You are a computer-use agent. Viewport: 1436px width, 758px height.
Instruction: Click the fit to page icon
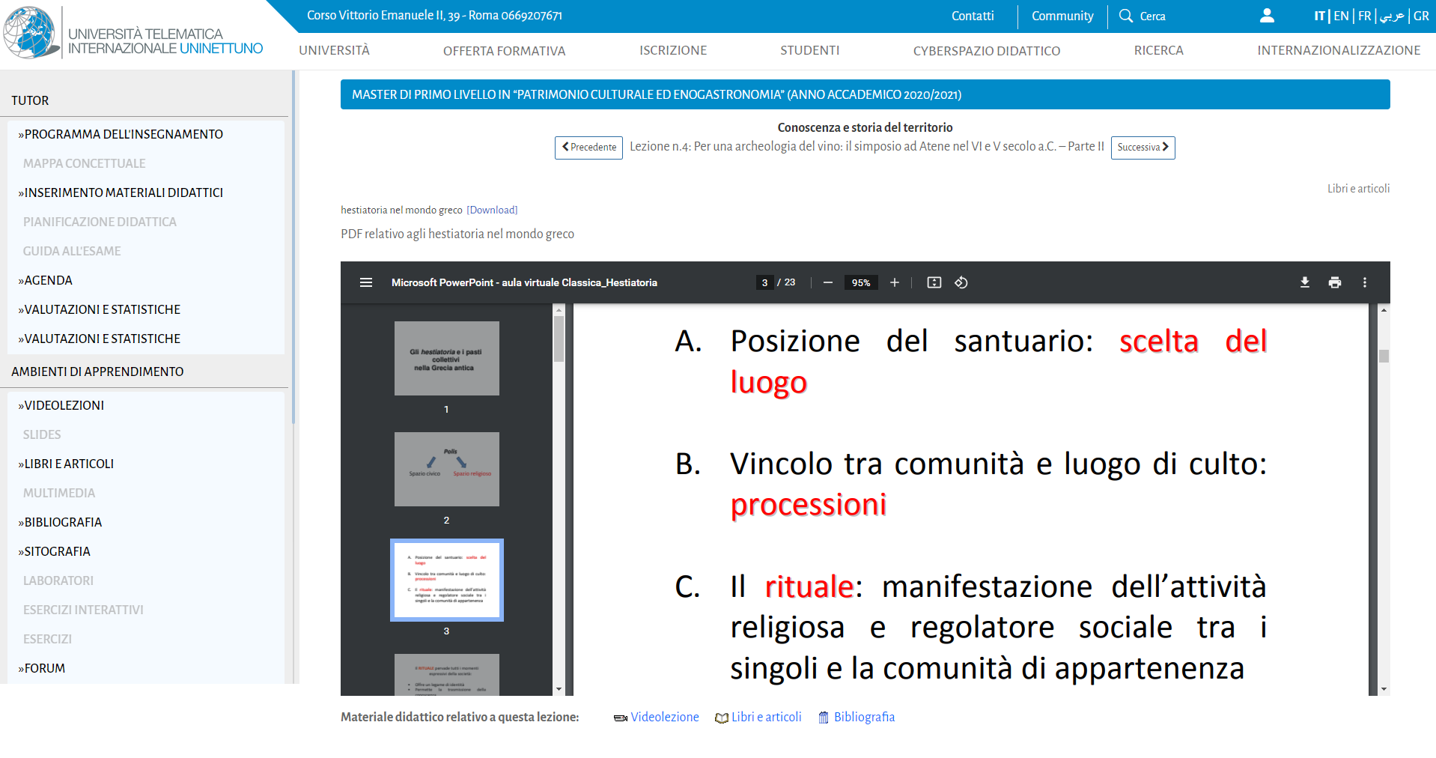(x=934, y=282)
